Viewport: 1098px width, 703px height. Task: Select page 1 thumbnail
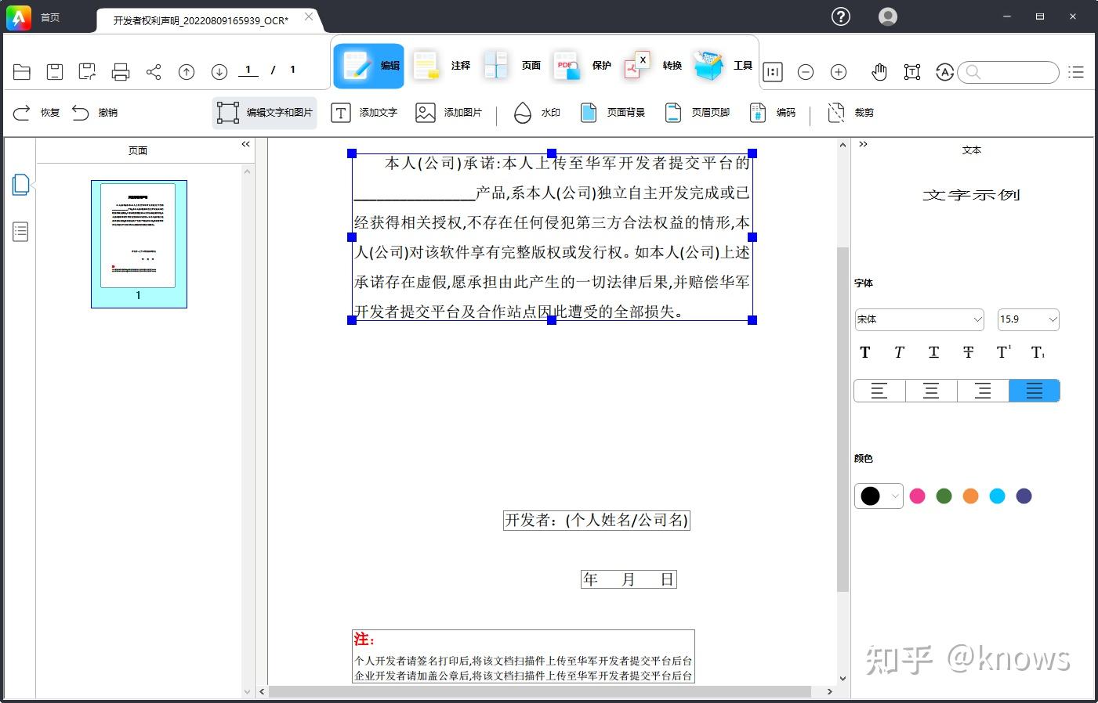[x=139, y=243]
